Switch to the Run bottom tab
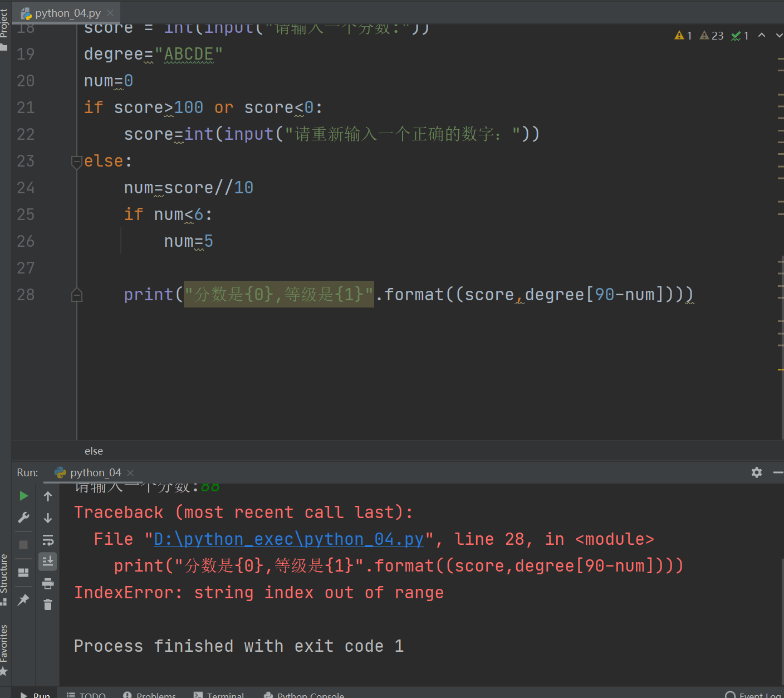 coord(35,694)
